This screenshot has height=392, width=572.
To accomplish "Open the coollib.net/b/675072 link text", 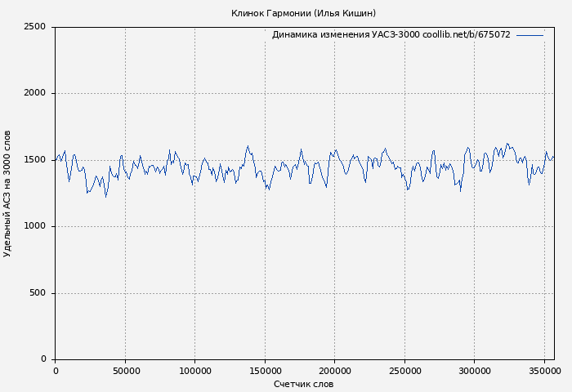I will tap(467, 35).
